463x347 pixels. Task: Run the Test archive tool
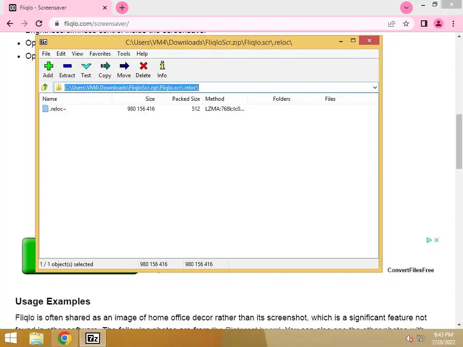(x=86, y=70)
